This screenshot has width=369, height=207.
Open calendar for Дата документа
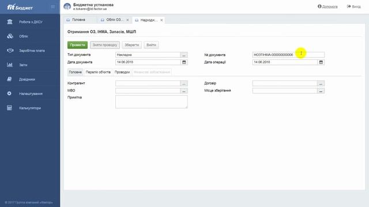point(184,62)
